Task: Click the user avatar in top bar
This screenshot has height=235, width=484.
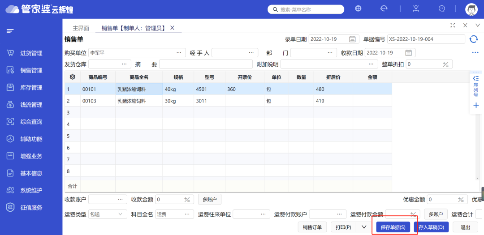Action: pos(471,9)
